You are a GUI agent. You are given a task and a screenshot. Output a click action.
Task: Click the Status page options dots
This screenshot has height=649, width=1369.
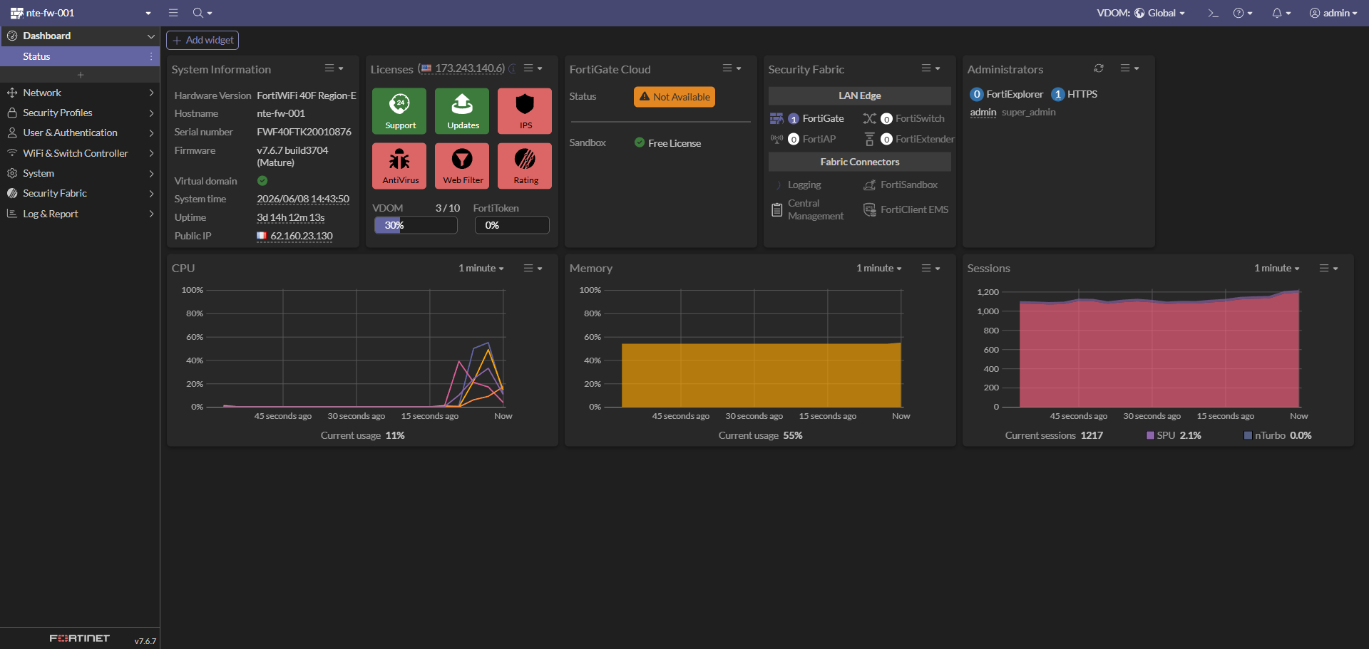(151, 56)
